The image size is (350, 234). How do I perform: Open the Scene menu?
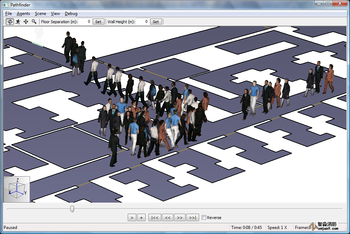pos(40,14)
